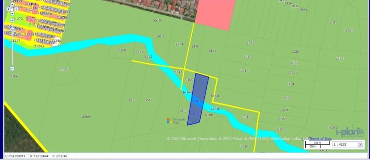Click the pan up arrow control

coord(12,5)
